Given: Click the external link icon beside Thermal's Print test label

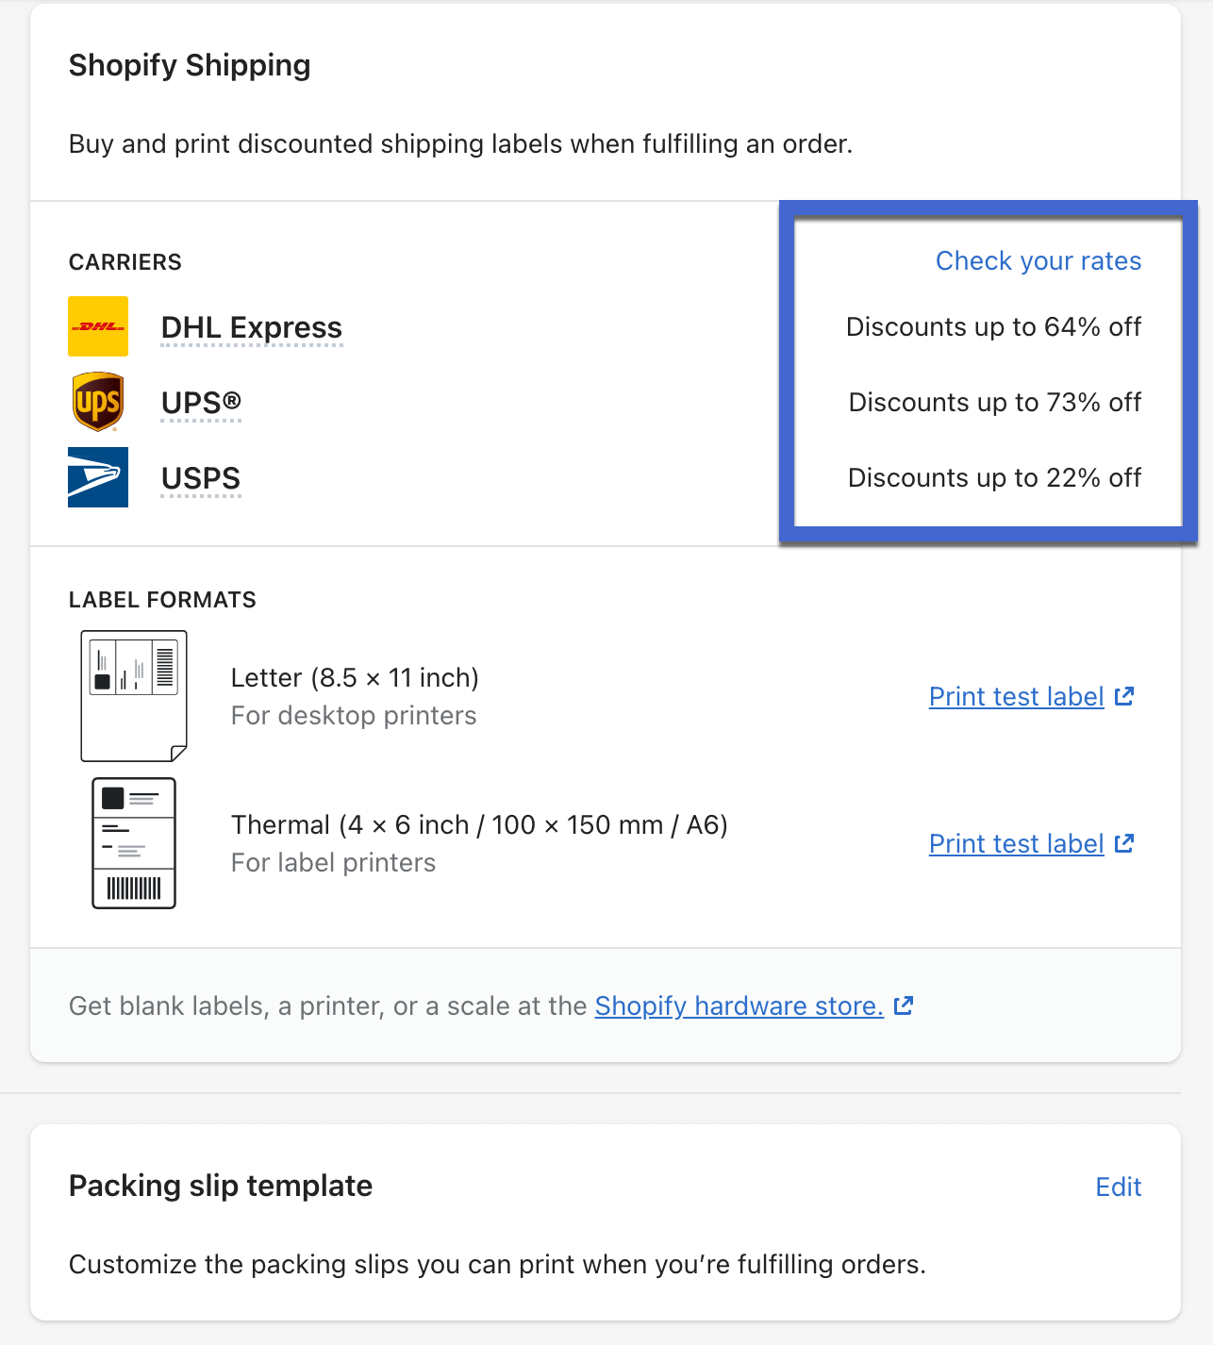Looking at the screenshot, I should 1124,842.
